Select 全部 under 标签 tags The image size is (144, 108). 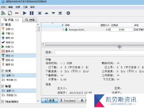click(x=19, y=91)
